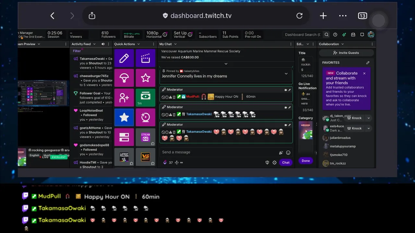Click the shield mod tools icon
Screen dimensions: 415x233
267,162
